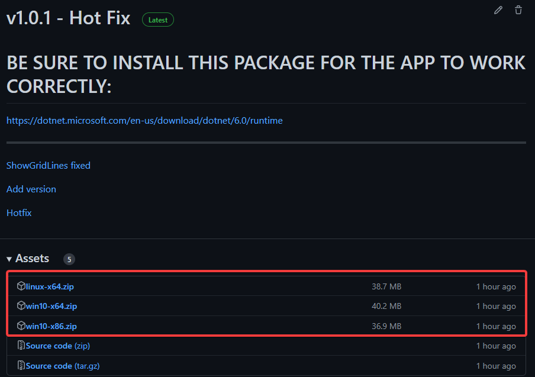Click the package icon beside win10-x86.zip

21,326
